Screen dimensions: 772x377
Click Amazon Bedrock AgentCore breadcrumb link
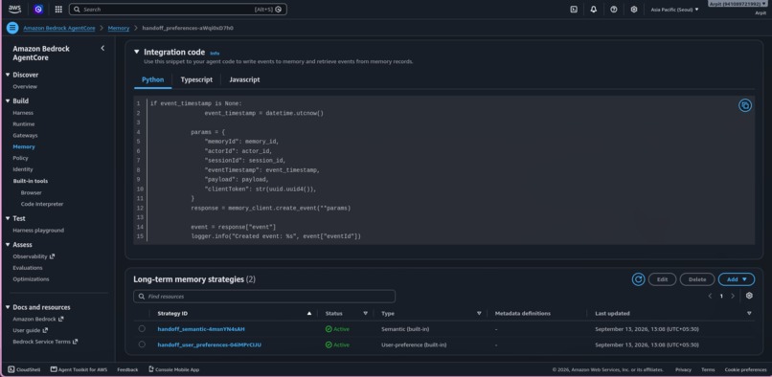pos(59,28)
